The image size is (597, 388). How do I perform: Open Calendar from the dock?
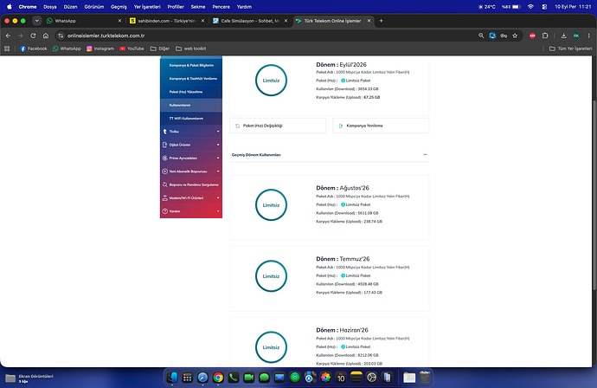coord(341,378)
